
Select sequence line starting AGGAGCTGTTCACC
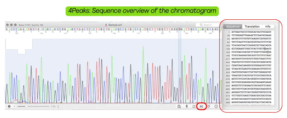click(x=251, y=92)
